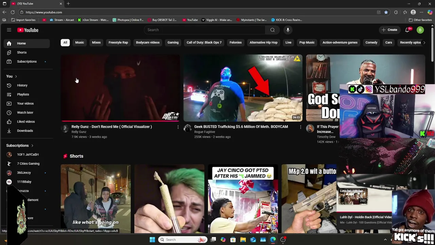
Task: Open the Windows Start menu
Action: [152, 240]
